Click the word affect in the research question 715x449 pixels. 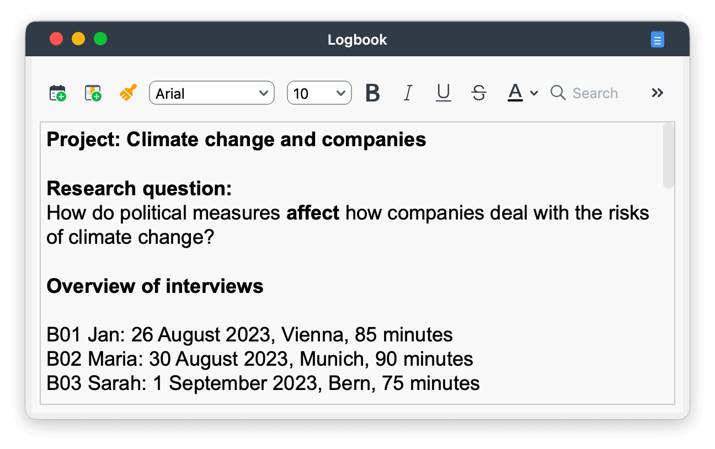pos(313,212)
